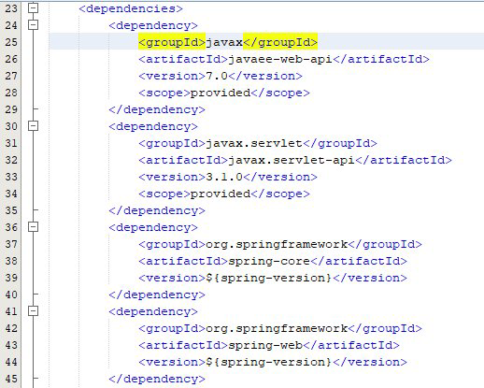The image size is (484, 388).
Task: Click ${spring-version} on line 39
Action: [269, 278]
